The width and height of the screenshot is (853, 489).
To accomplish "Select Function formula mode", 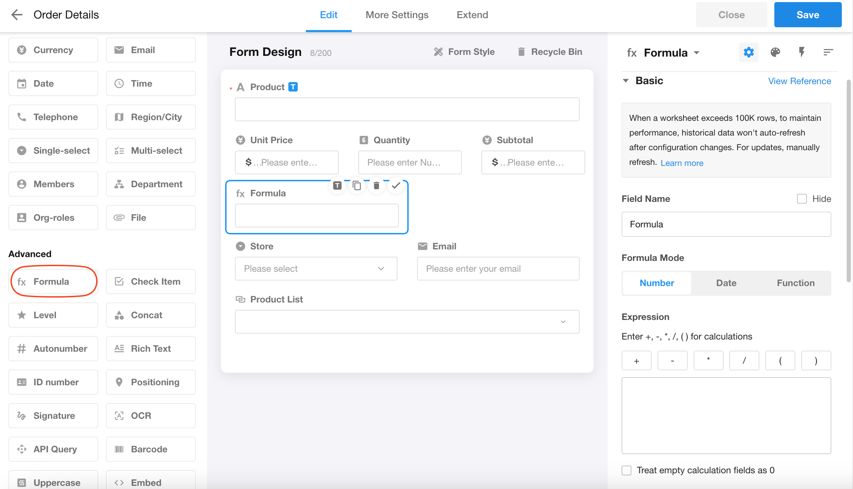I will click(x=795, y=283).
